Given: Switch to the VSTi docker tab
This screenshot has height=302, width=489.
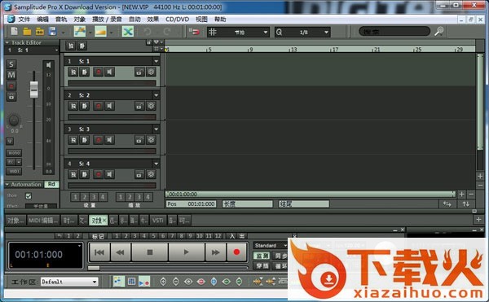Looking at the screenshot, I should point(158,221).
